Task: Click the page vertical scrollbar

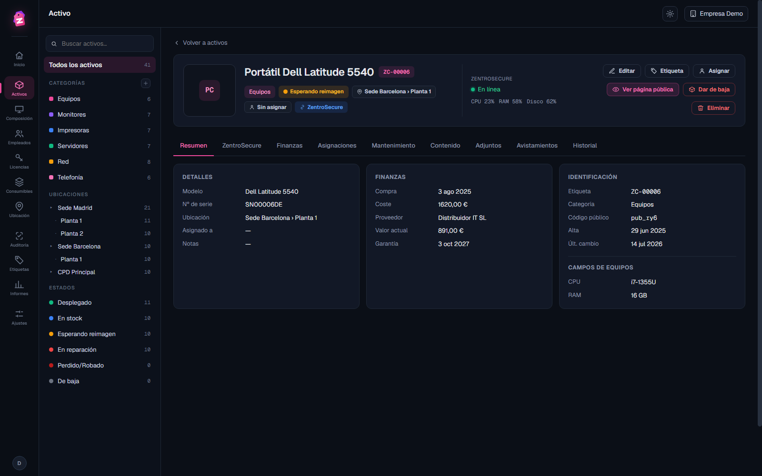Action: (x=759, y=214)
